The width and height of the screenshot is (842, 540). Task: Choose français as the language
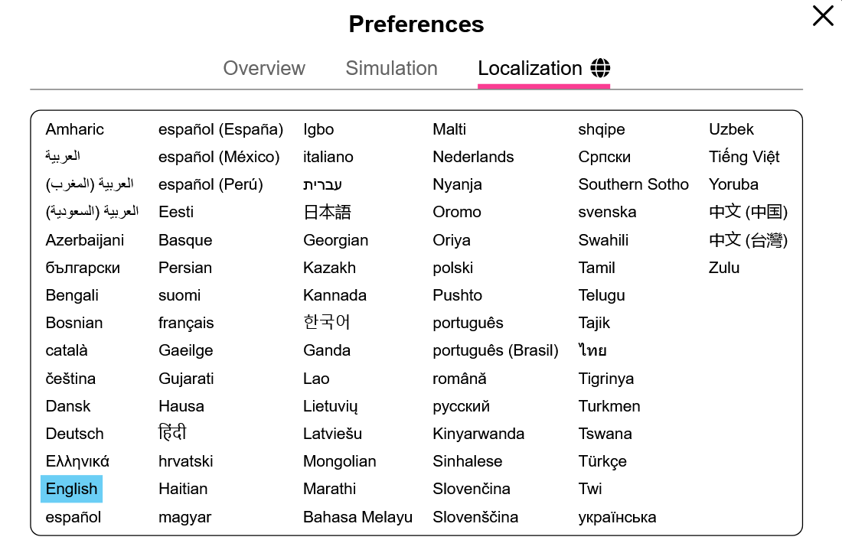pyautogui.click(x=186, y=323)
